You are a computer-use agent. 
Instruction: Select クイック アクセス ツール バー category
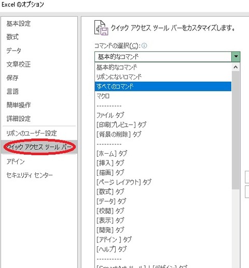point(39,147)
